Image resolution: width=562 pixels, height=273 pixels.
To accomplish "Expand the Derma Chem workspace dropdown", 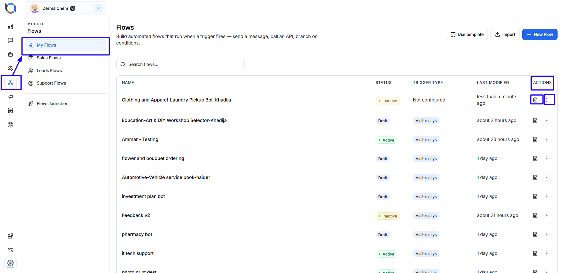I will point(99,8).
